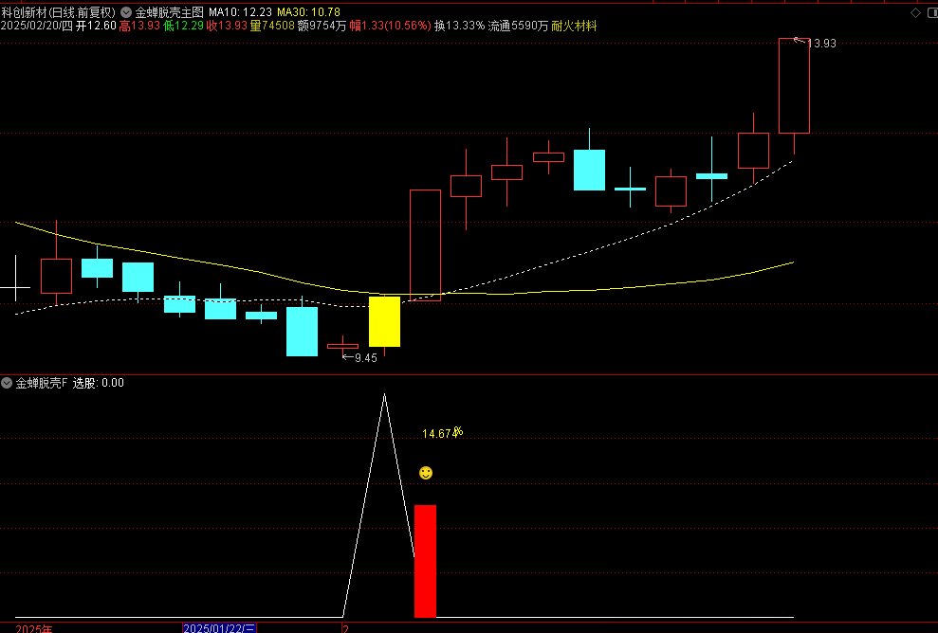Screen dimensions: 938x633
Task: Open dropdown arrow beside 科创新材 title
Action: tap(126, 12)
